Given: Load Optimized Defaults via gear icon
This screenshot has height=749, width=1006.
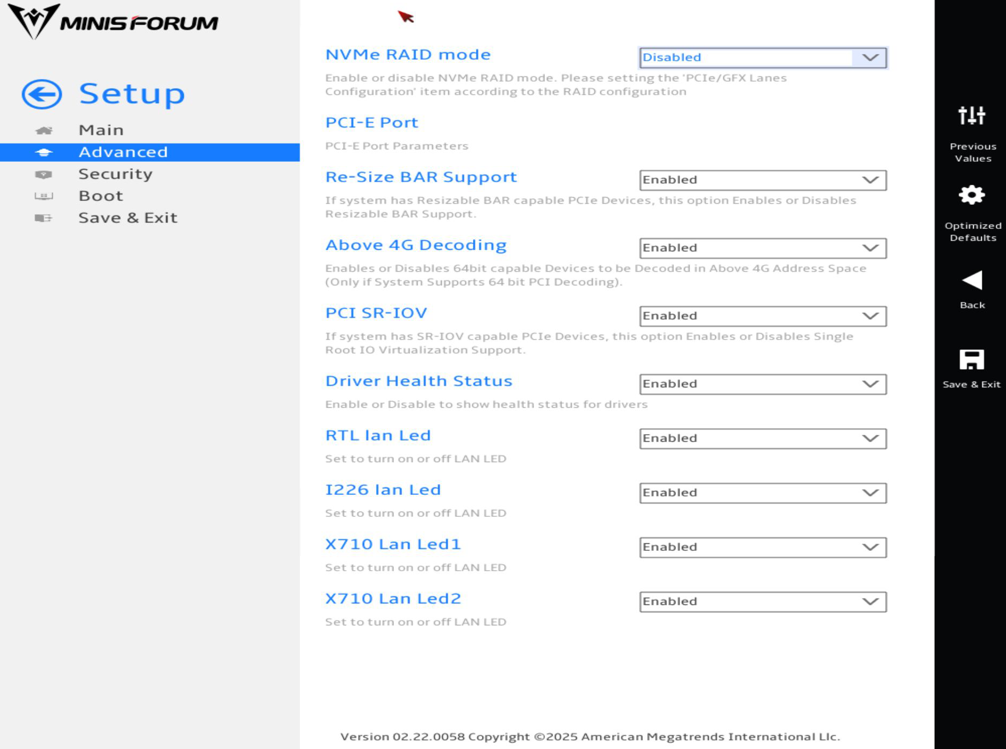Looking at the screenshot, I should pyautogui.click(x=972, y=195).
